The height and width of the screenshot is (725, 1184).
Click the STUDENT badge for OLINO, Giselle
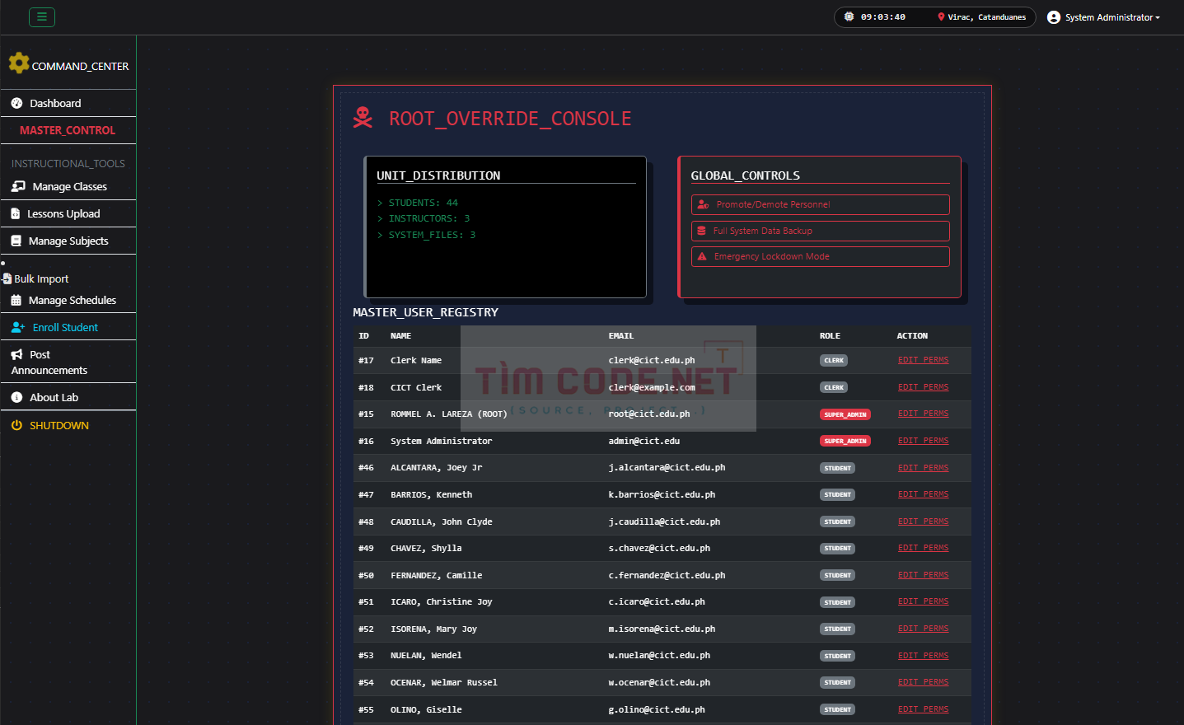[x=837, y=709]
